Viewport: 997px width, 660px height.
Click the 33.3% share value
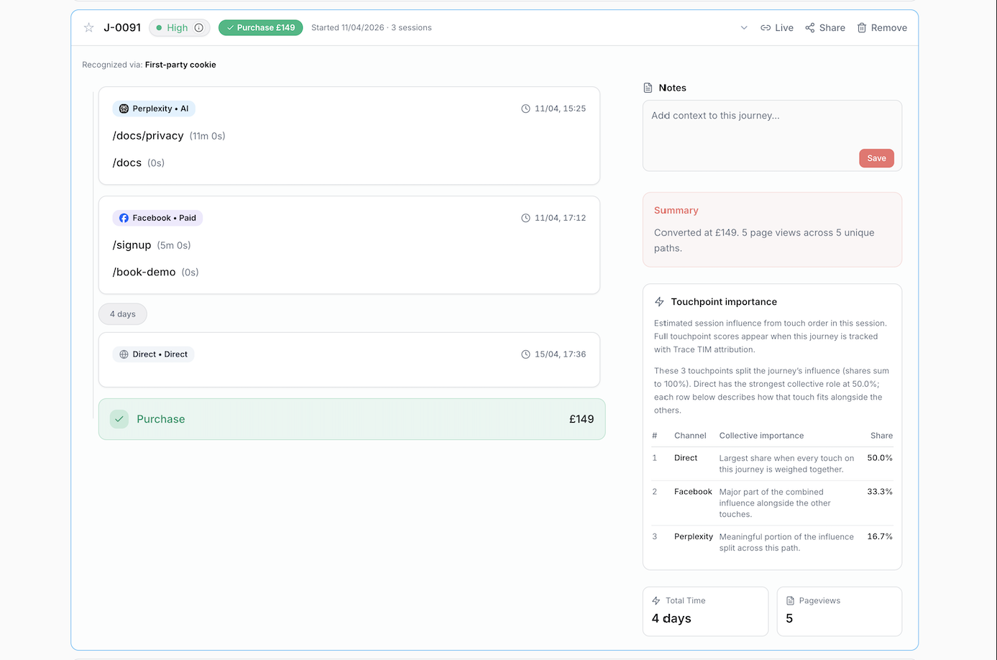click(x=880, y=492)
